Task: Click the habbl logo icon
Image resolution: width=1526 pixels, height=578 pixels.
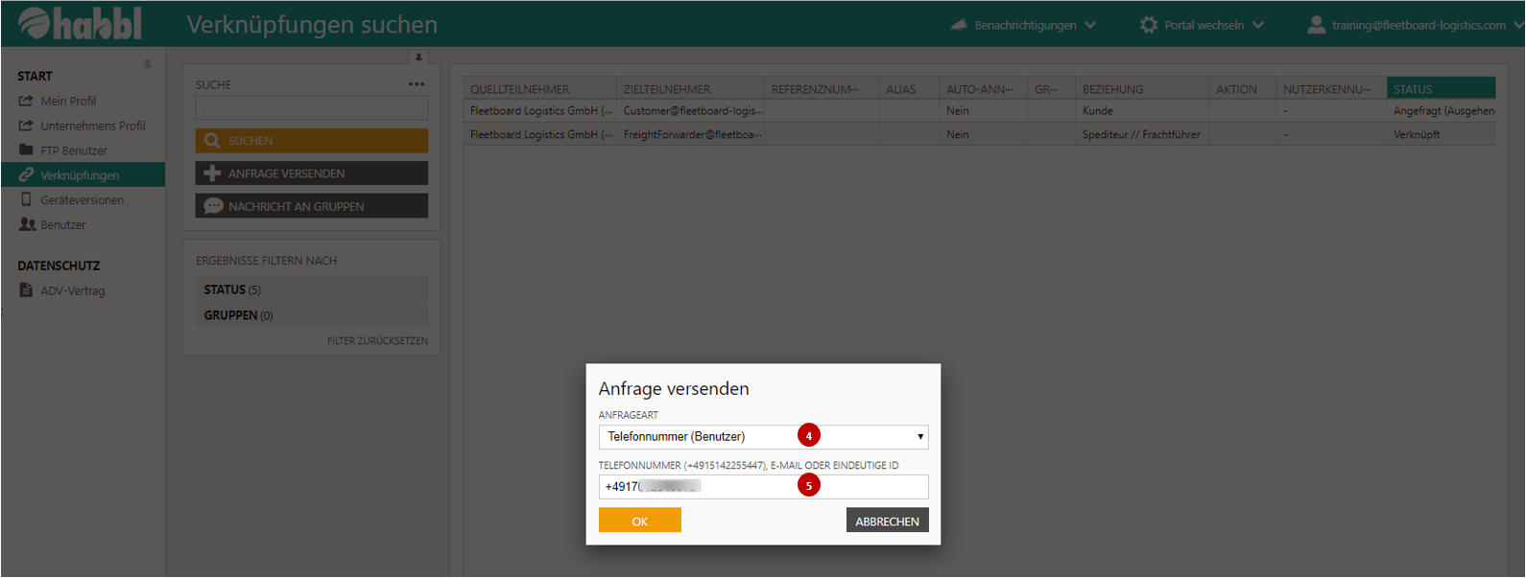Action: click(35, 23)
